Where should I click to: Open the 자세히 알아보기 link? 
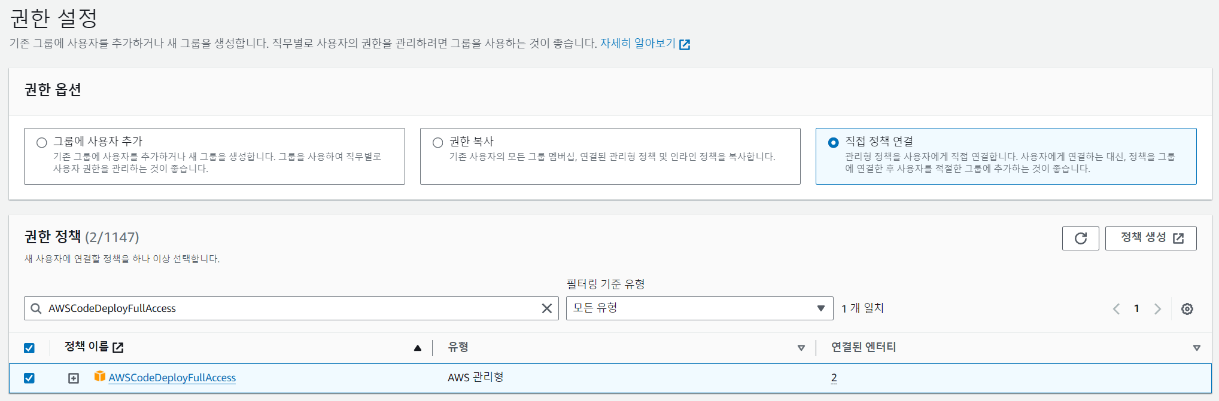click(x=638, y=44)
